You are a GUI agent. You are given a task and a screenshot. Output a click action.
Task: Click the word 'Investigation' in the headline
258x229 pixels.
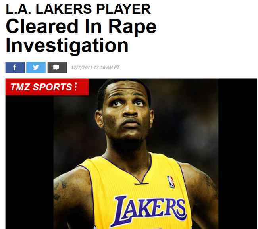click(67, 45)
